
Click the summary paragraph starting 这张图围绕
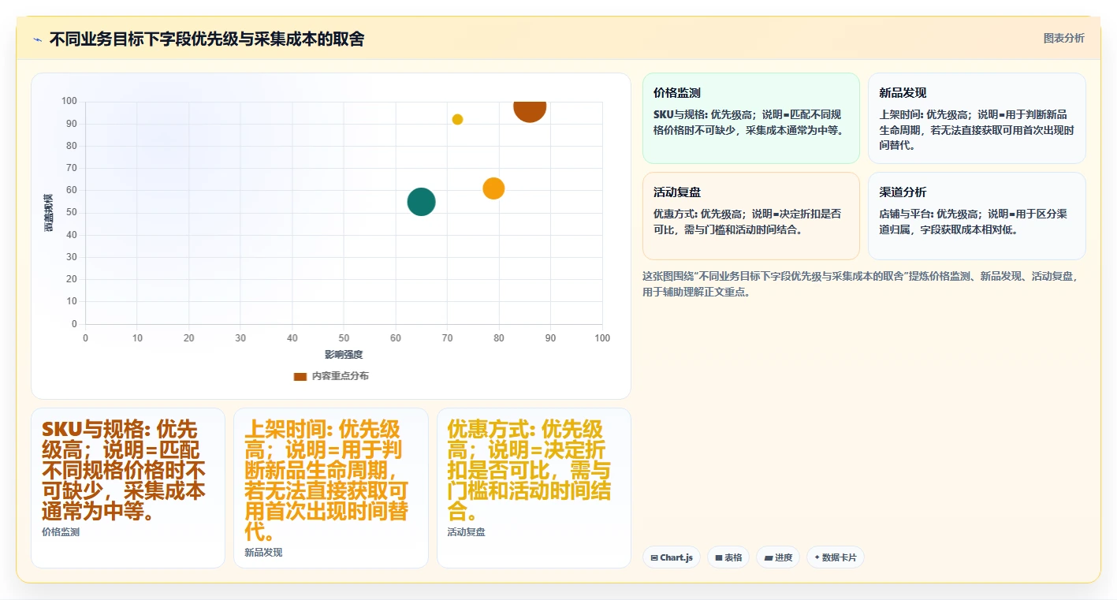pyautogui.click(x=861, y=284)
